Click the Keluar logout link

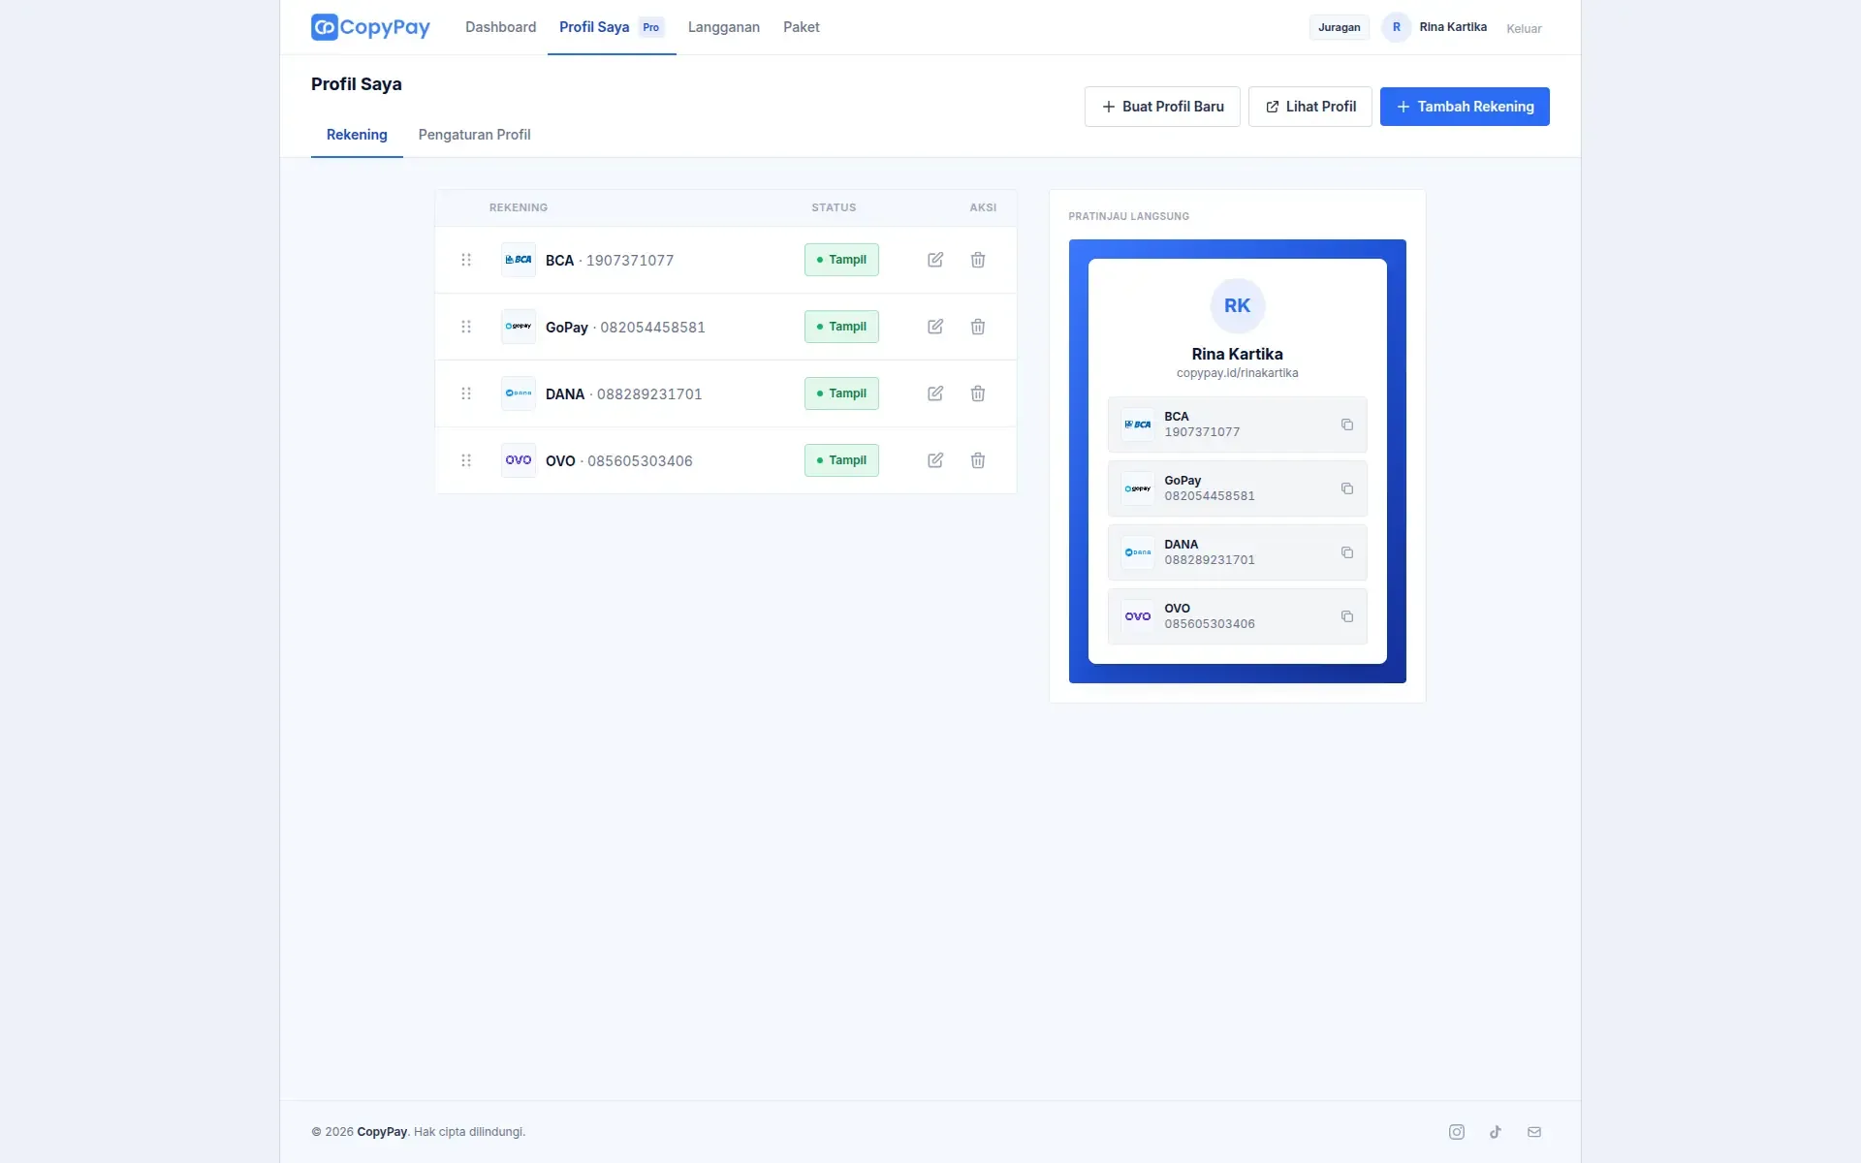pos(1524,28)
